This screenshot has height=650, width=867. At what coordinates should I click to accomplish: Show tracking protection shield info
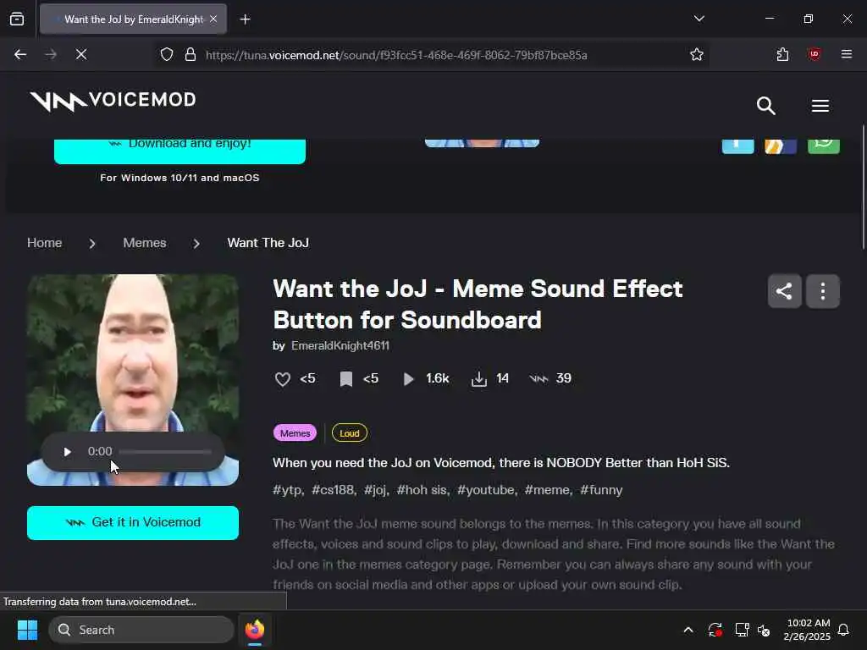[x=167, y=55]
